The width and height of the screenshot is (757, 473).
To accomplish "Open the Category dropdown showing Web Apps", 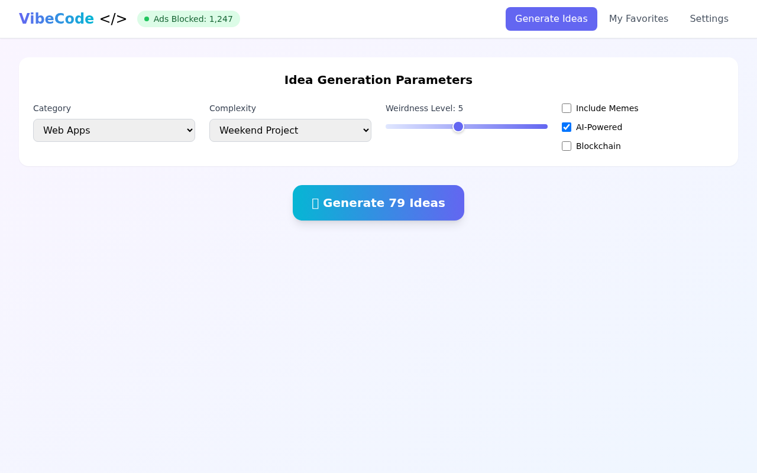I will [x=114, y=130].
